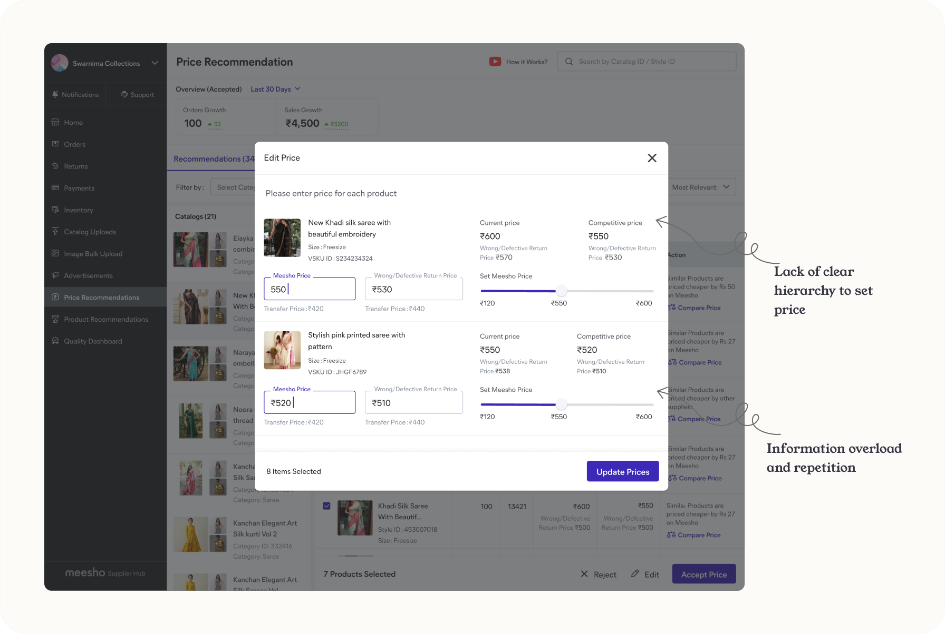Open Product Recommendations icon in sidebar
The image size is (945, 634).
[55, 319]
